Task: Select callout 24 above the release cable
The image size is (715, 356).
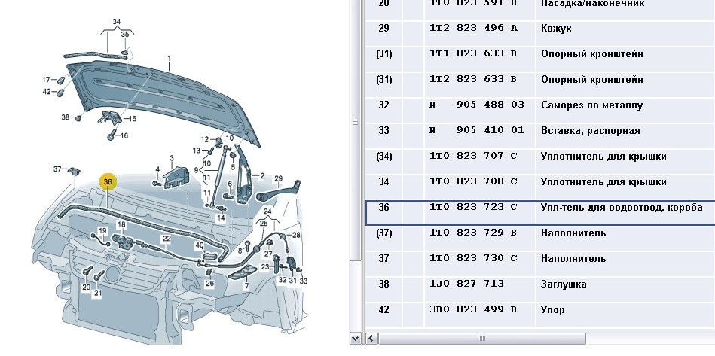Action: coord(267,211)
